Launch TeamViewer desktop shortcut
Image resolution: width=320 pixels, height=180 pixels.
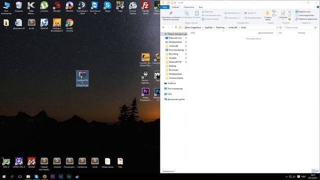pyautogui.click(x=94, y=8)
